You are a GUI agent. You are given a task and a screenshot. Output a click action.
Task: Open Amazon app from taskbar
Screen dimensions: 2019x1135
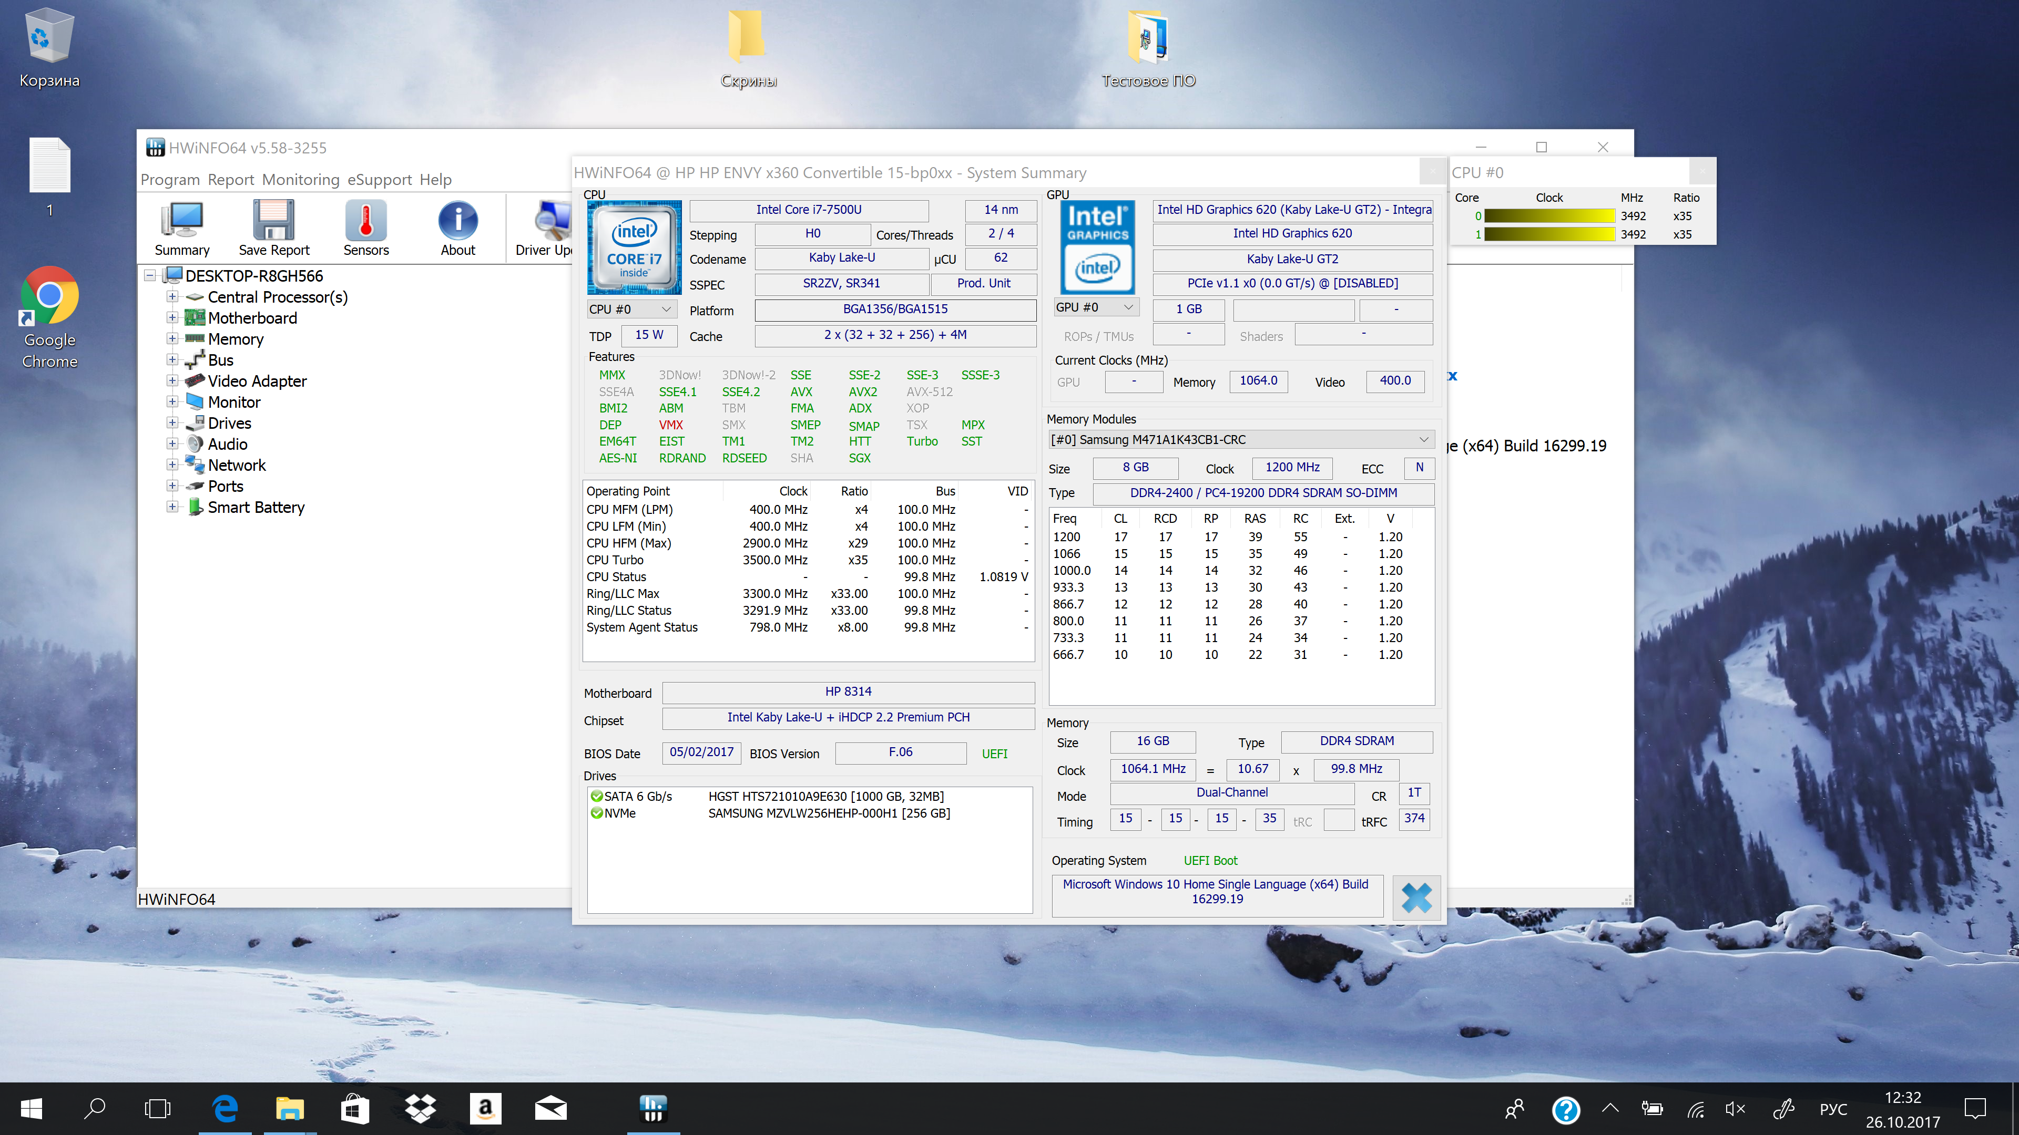point(486,1108)
